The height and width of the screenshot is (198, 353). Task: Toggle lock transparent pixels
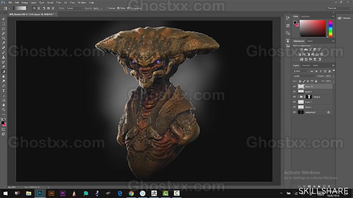pos(300,81)
